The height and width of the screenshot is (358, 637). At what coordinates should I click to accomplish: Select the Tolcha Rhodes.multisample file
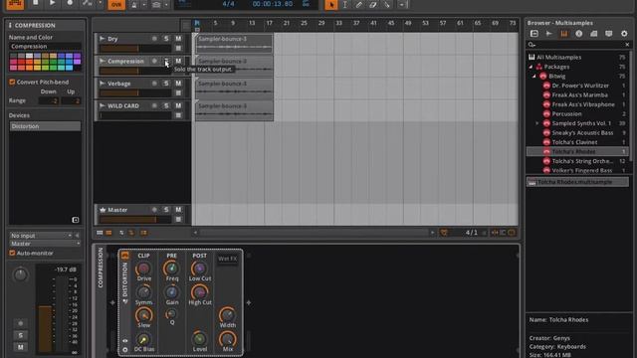[577, 182]
